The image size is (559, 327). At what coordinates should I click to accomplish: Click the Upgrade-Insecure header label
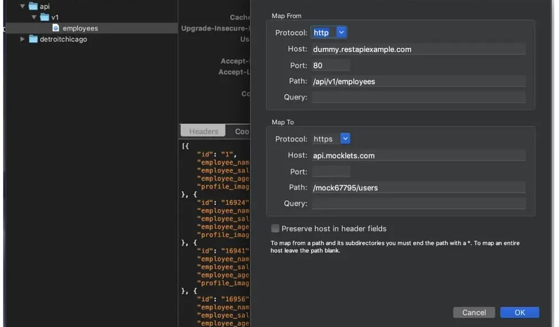216,28
